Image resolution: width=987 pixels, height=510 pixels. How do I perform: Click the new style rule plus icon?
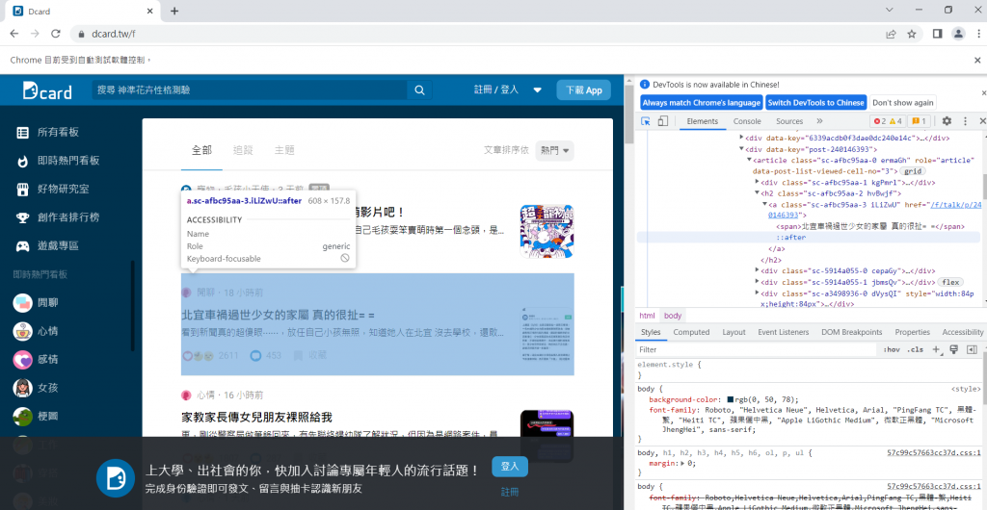936,349
